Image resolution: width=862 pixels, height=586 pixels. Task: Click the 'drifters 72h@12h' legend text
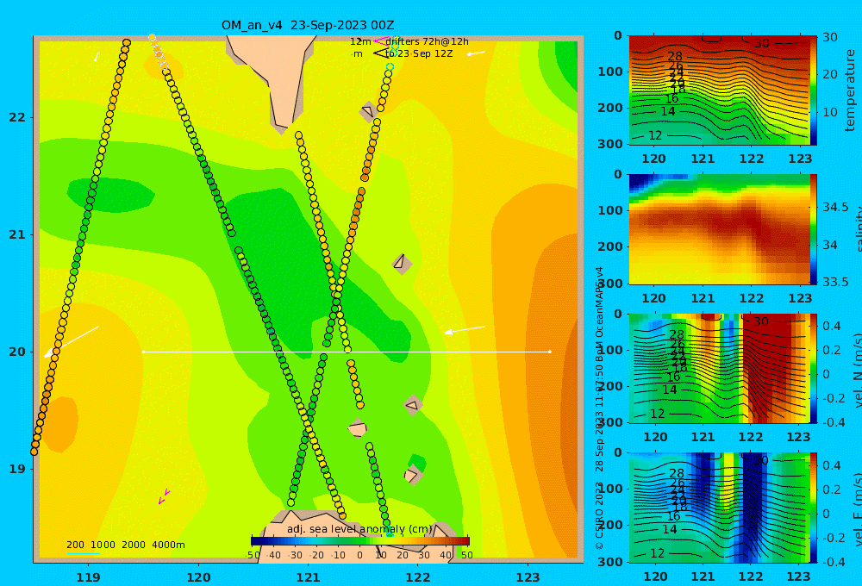pyautogui.click(x=428, y=41)
